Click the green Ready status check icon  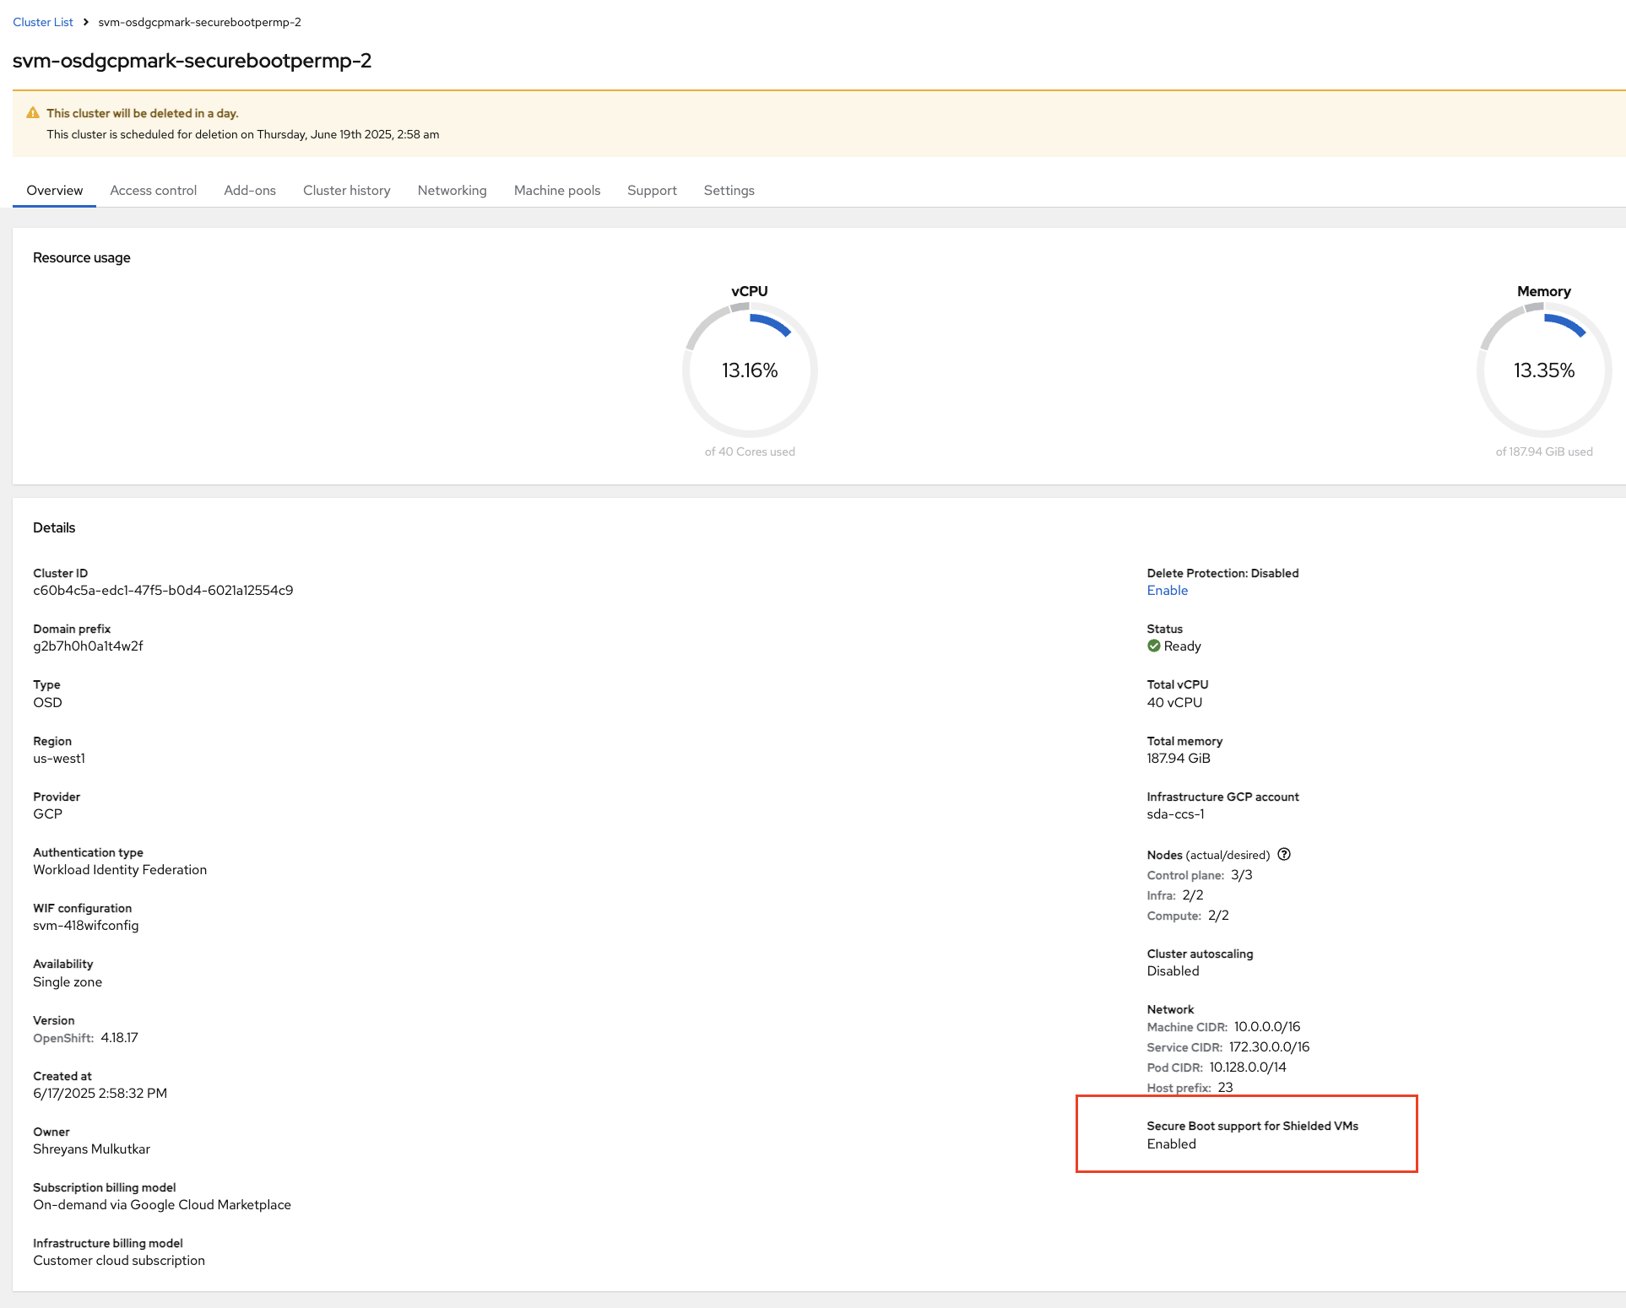[1153, 646]
